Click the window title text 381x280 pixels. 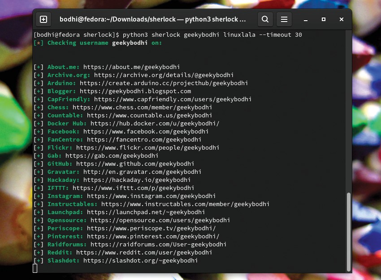coord(152,19)
